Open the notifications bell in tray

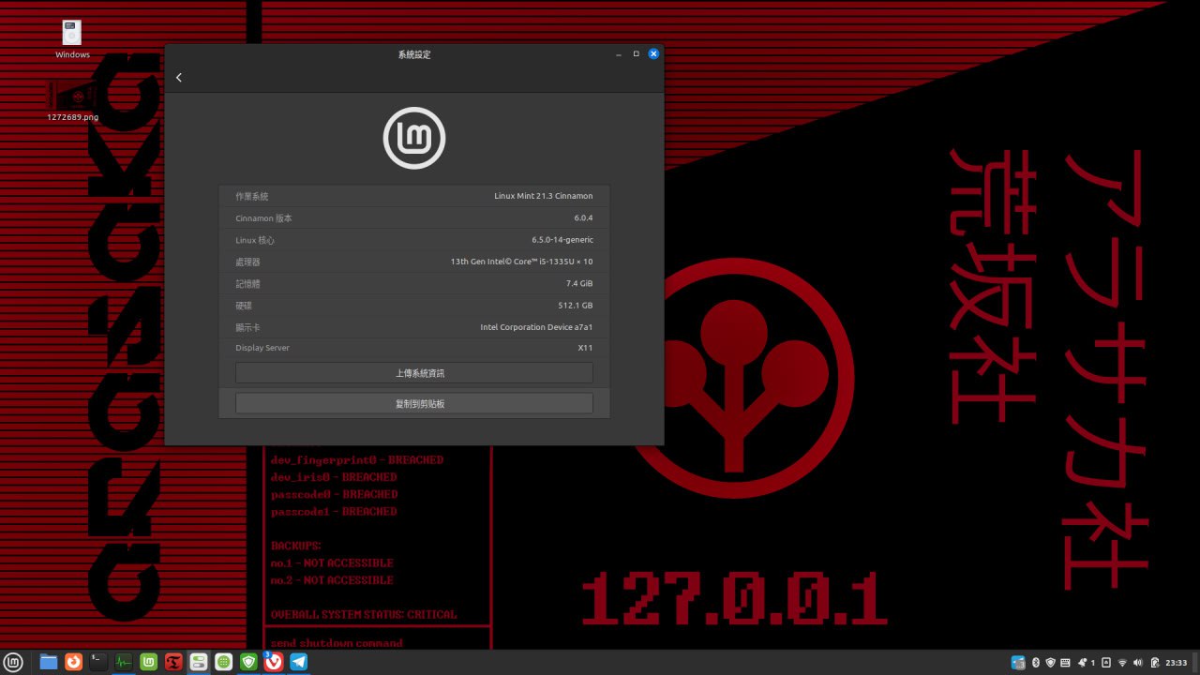(x=1085, y=663)
